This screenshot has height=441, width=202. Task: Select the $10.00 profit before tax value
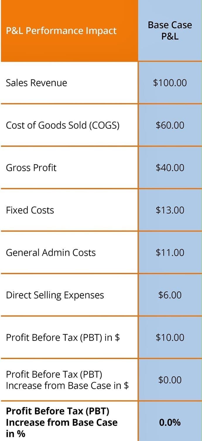point(170,337)
